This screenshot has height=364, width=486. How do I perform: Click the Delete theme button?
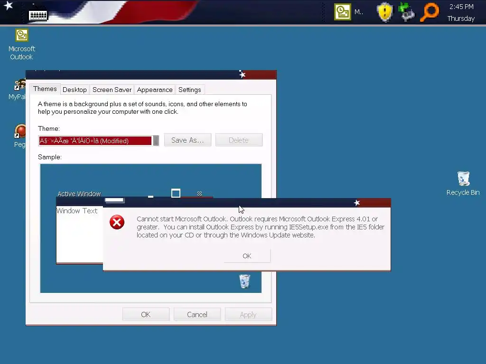(239, 140)
